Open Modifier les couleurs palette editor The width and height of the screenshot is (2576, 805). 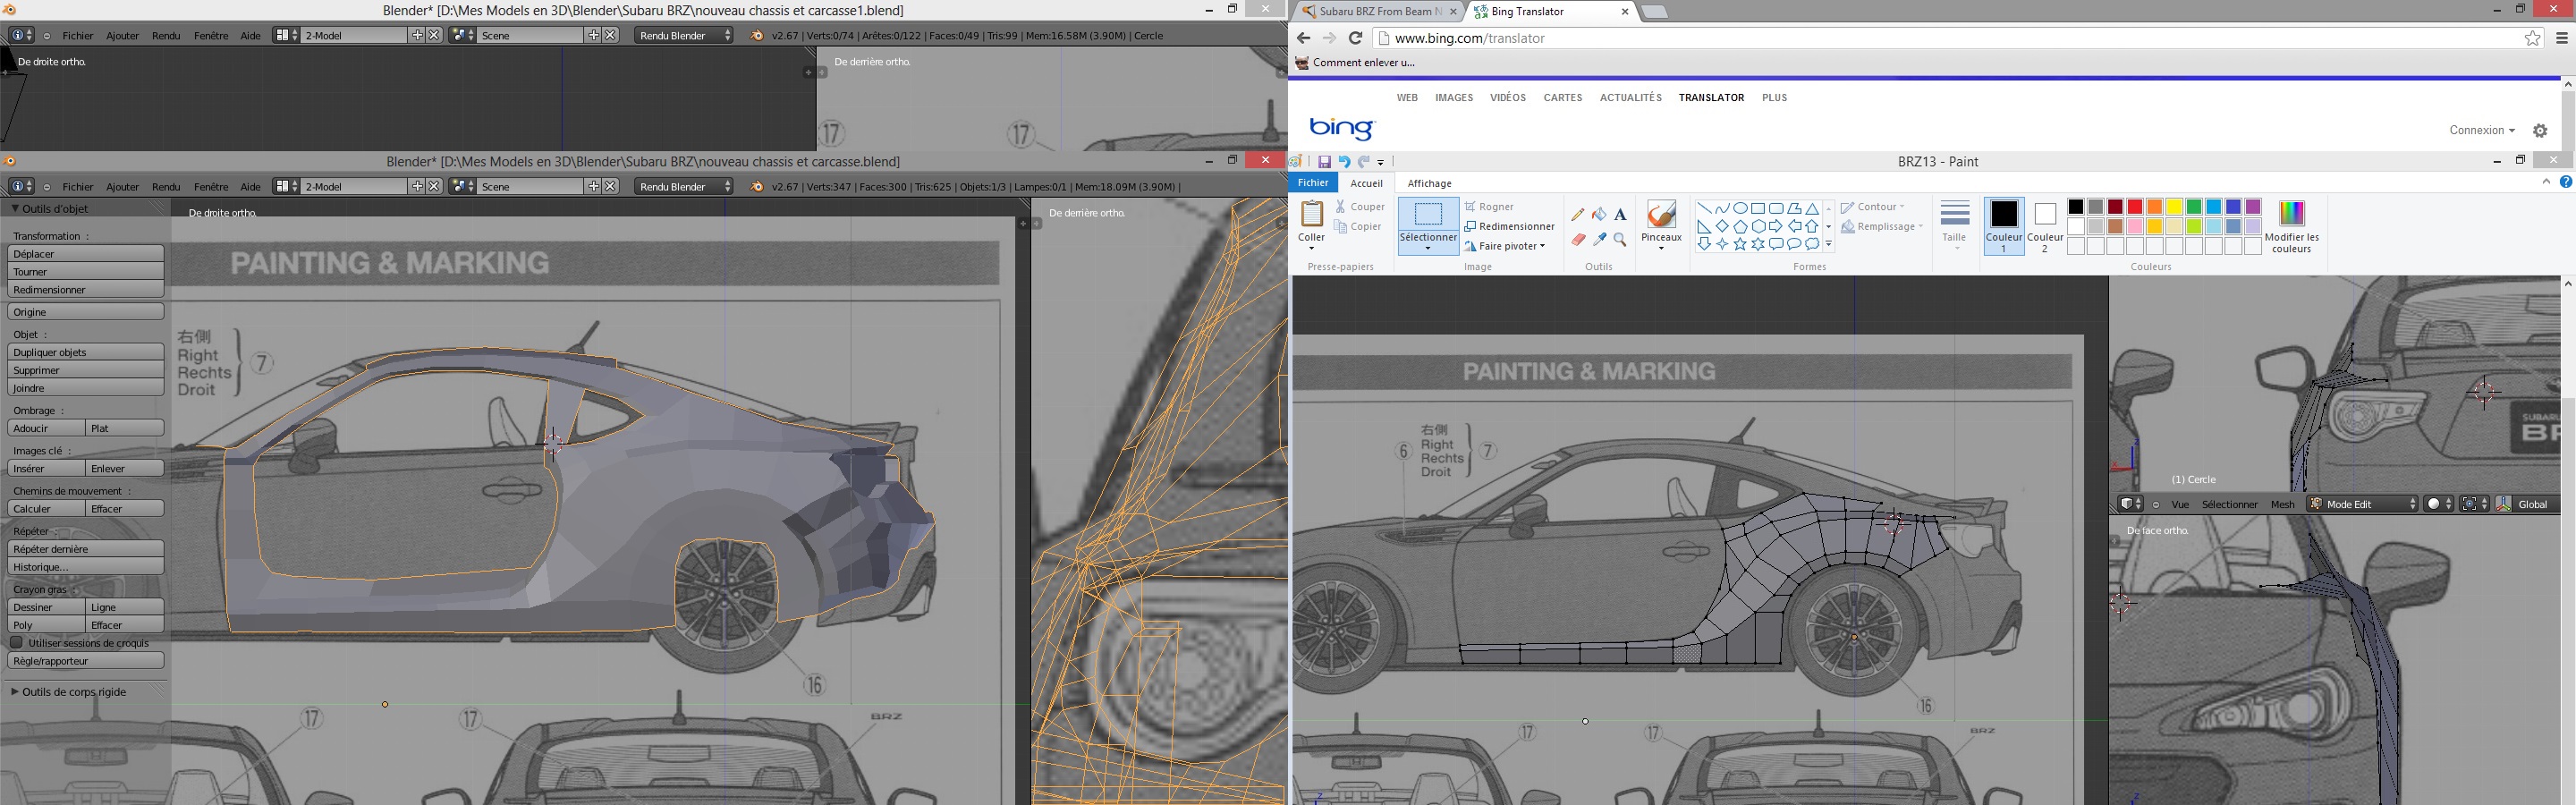(x=2291, y=226)
